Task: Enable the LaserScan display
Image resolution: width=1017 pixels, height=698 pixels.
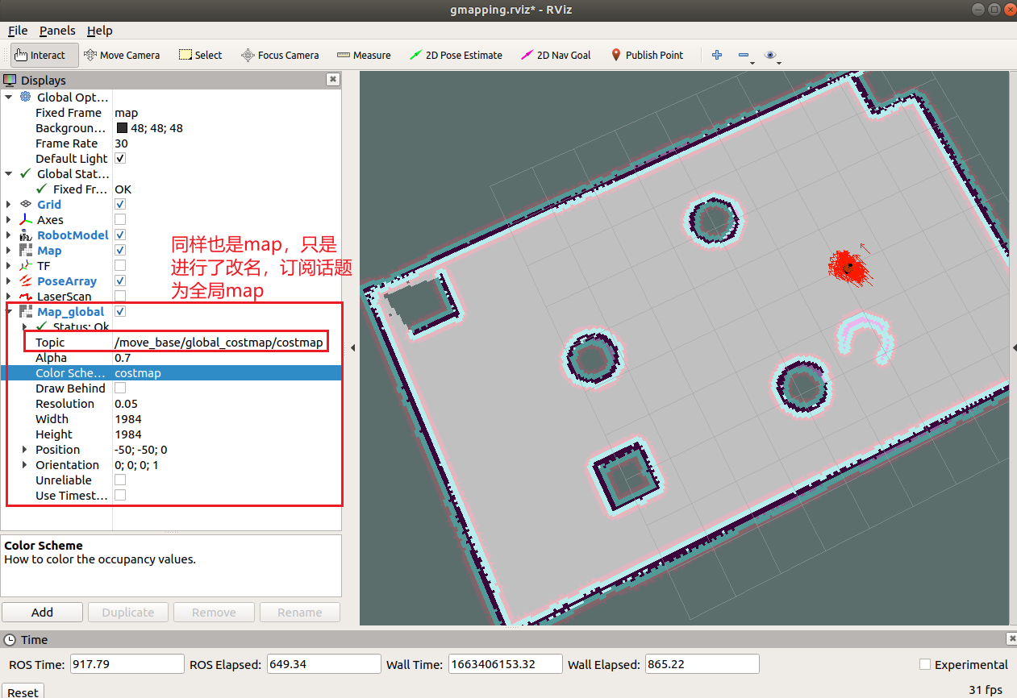Action: click(x=119, y=296)
